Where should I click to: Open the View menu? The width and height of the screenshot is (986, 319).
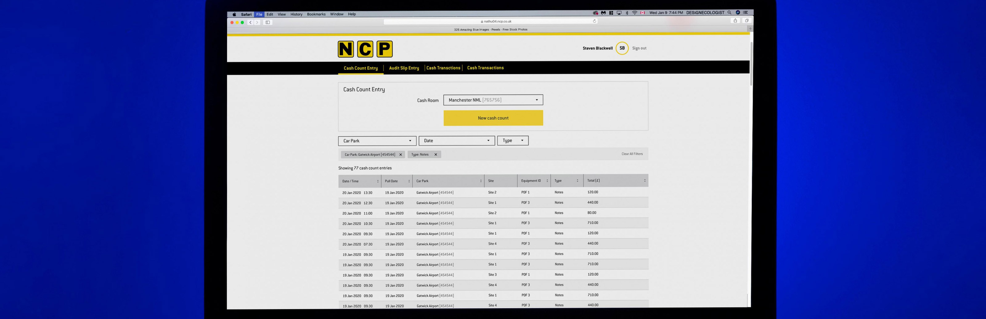(282, 14)
